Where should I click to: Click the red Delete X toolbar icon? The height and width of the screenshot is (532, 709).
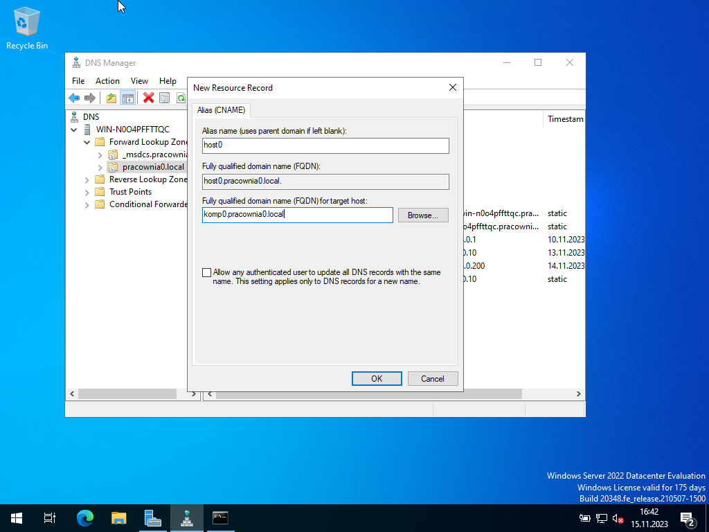click(148, 98)
